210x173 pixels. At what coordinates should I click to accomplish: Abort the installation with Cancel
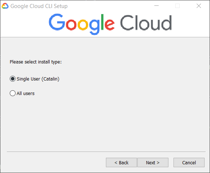[189, 162]
